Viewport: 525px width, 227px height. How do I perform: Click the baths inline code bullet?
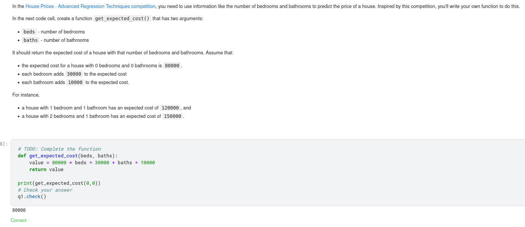(x=30, y=40)
